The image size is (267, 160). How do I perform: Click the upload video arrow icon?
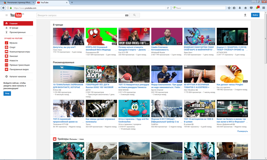(x=245, y=15)
